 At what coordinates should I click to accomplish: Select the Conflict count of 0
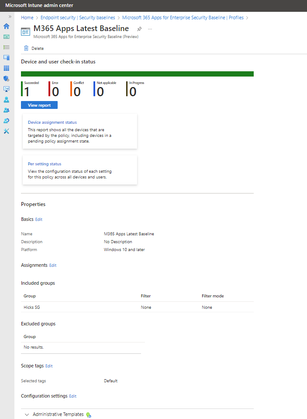point(77,92)
